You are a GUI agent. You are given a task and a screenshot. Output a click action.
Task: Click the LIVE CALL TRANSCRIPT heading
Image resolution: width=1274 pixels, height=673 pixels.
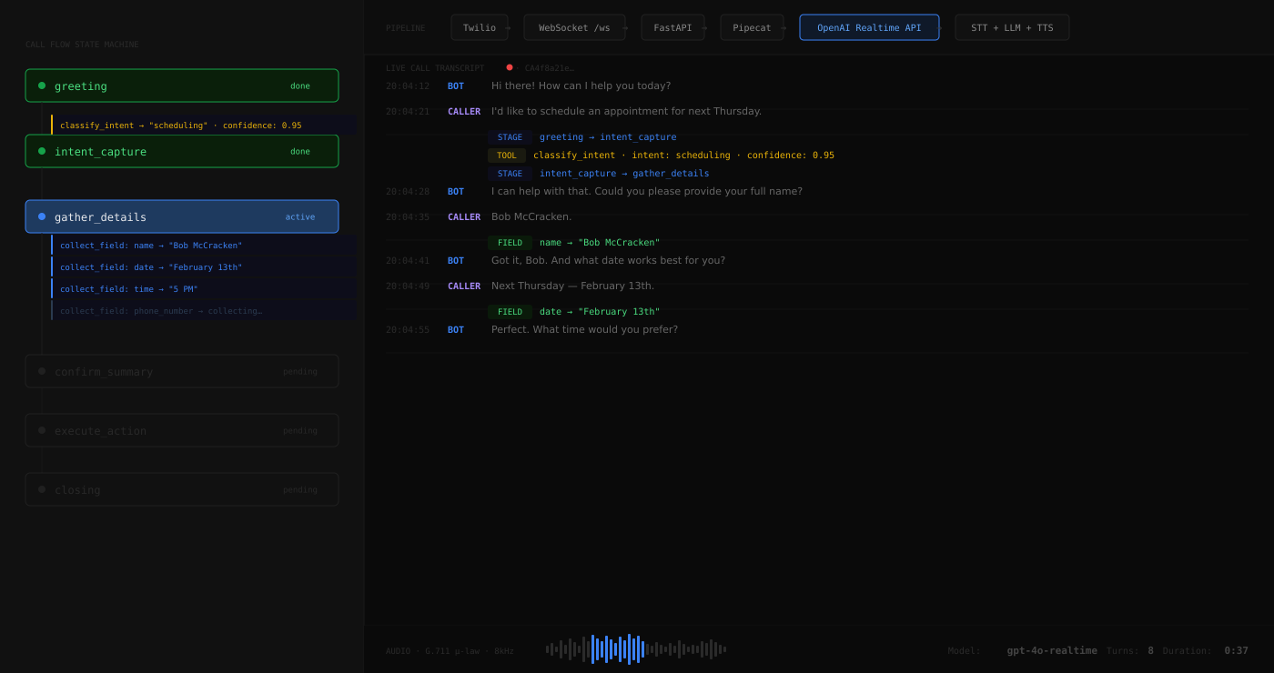click(435, 68)
